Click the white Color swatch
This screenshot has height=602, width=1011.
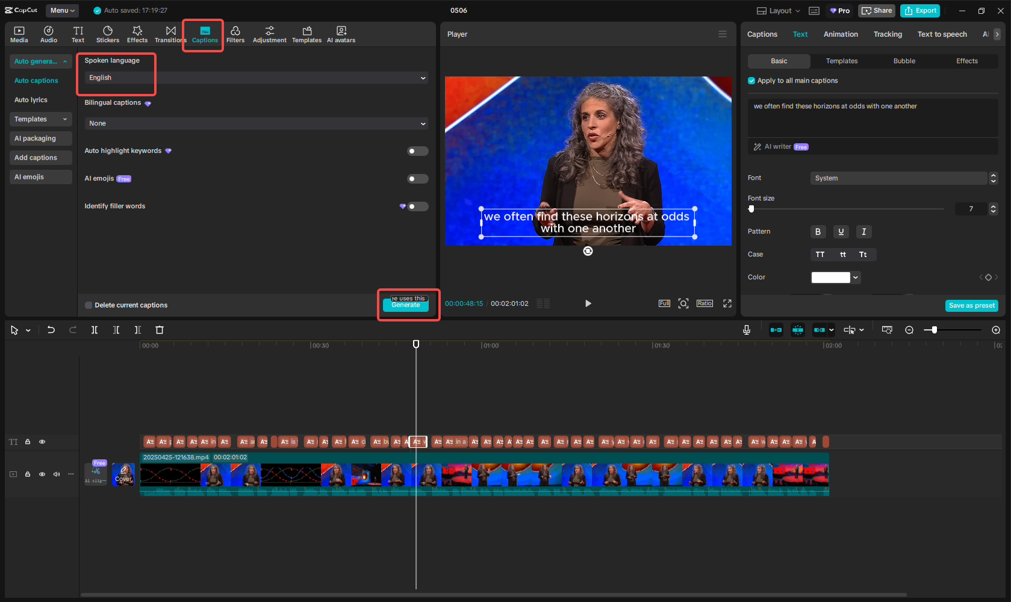coord(830,278)
